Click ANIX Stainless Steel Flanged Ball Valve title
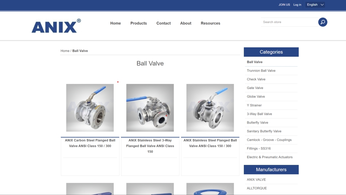 (x=210, y=143)
